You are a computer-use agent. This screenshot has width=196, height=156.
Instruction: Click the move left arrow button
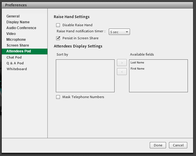[122, 72]
